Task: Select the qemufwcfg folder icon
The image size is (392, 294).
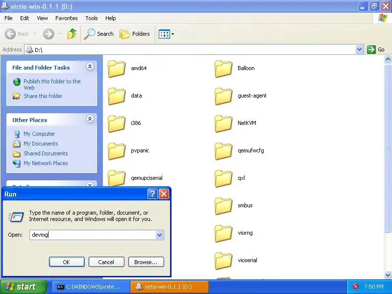Action: (x=223, y=151)
